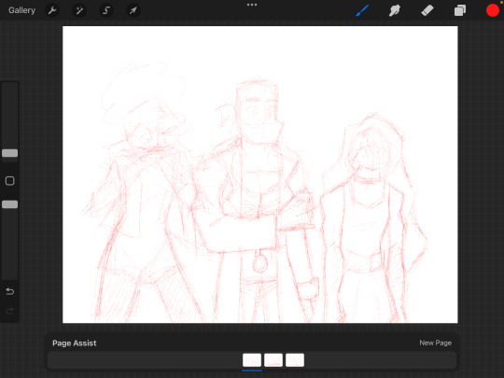Image resolution: width=504 pixels, height=378 pixels.
Task: Select the Brush tool
Action: pyautogui.click(x=362, y=10)
